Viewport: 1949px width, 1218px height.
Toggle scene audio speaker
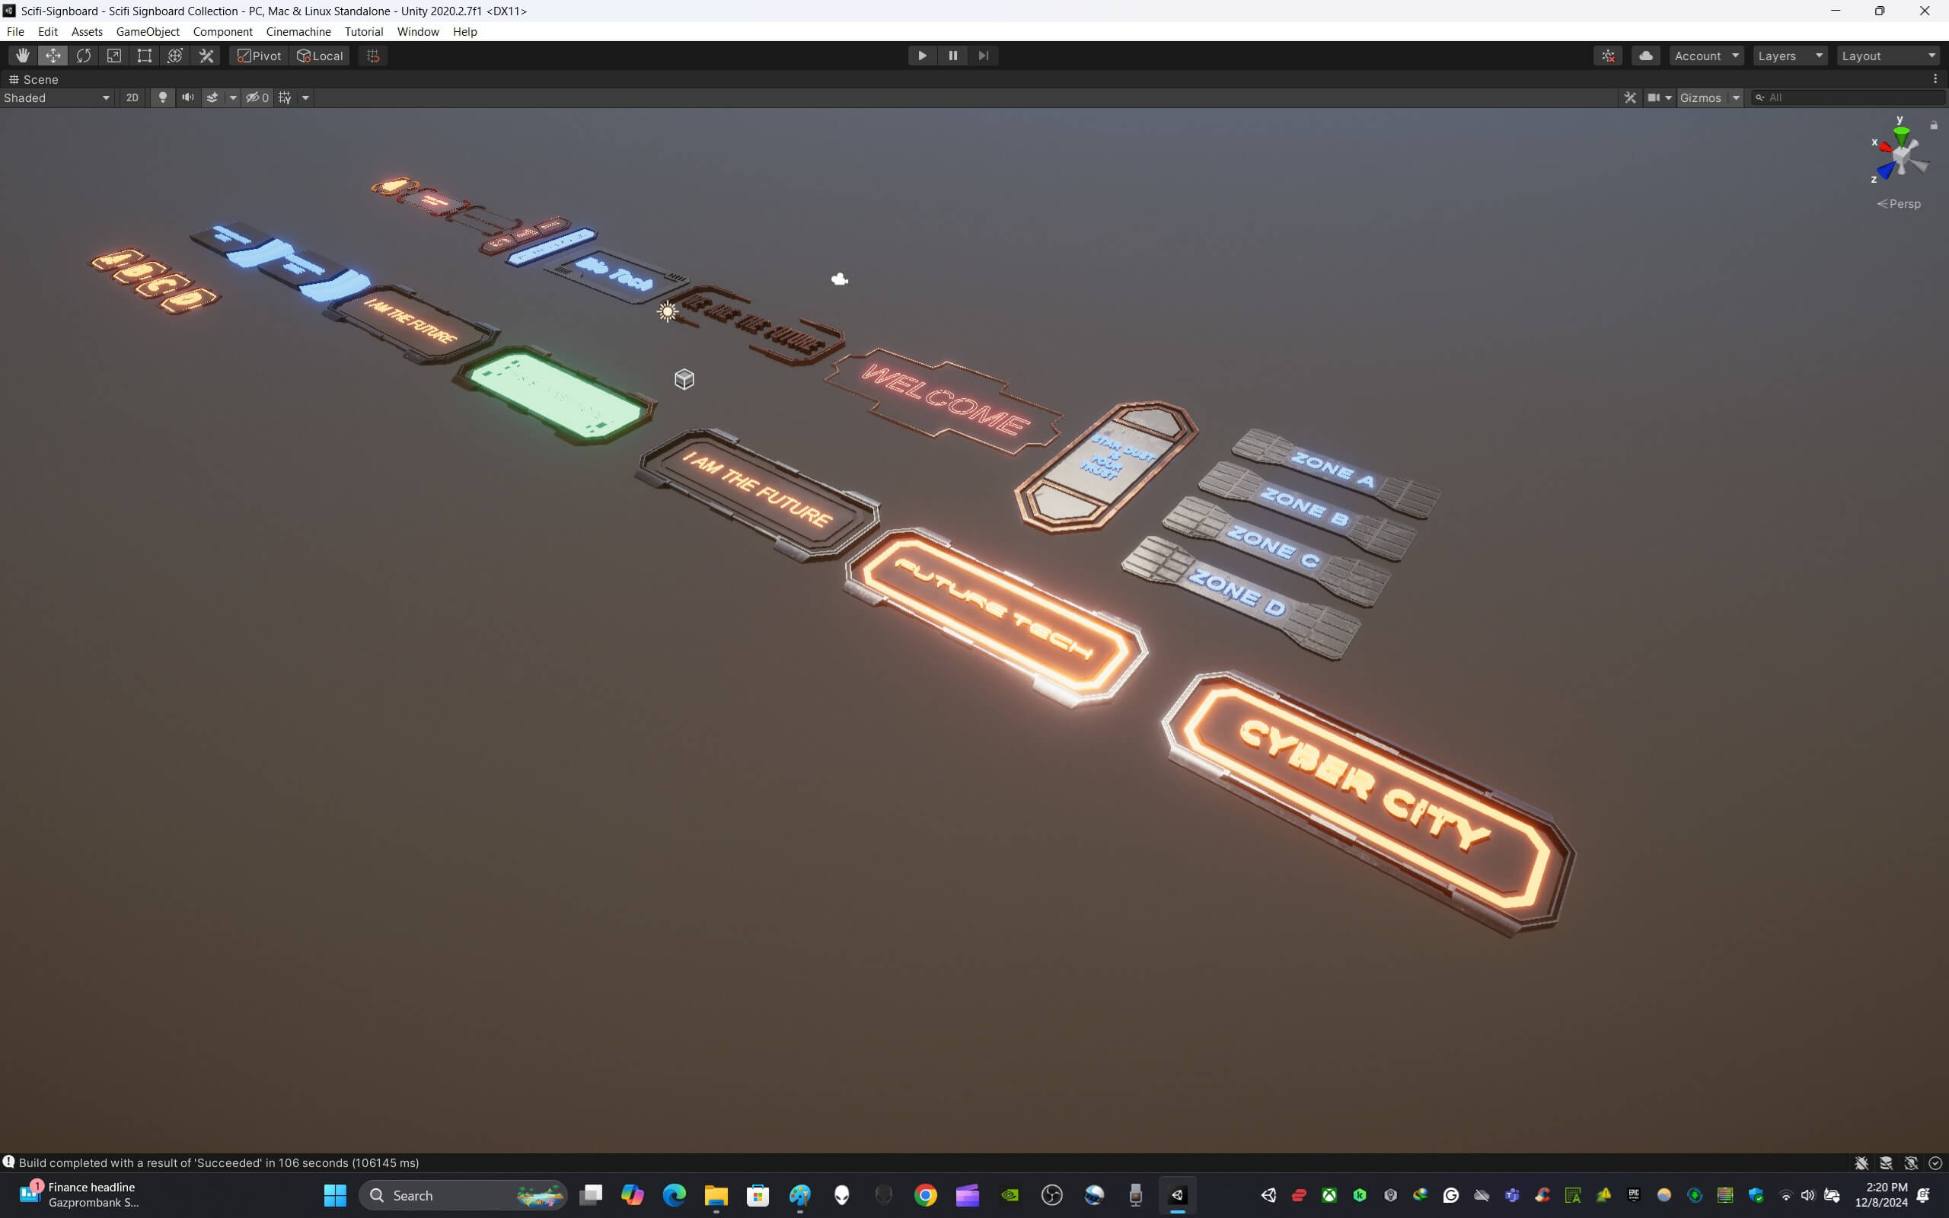click(x=187, y=97)
